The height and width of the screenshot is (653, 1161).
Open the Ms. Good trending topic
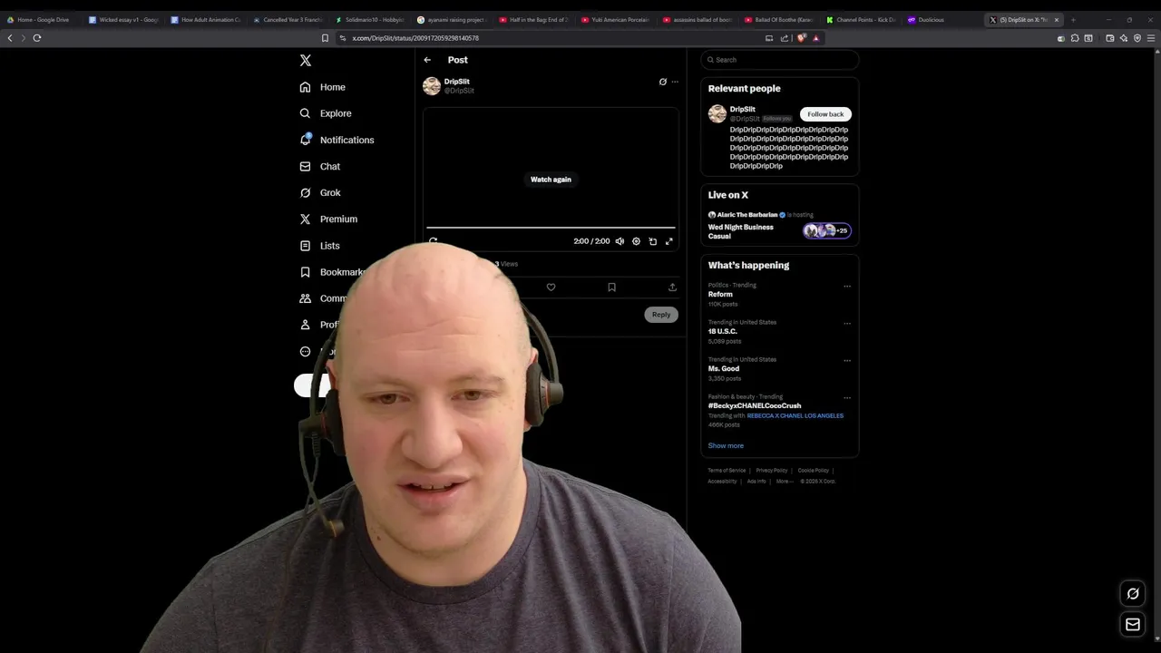tap(724, 369)
